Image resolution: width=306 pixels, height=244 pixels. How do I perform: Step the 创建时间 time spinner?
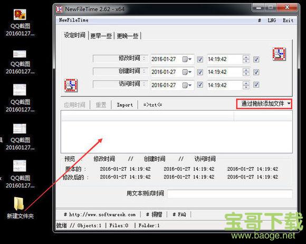click(246, 72)
